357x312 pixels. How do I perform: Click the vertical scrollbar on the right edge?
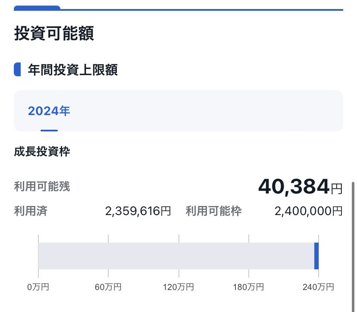point(353,246)
